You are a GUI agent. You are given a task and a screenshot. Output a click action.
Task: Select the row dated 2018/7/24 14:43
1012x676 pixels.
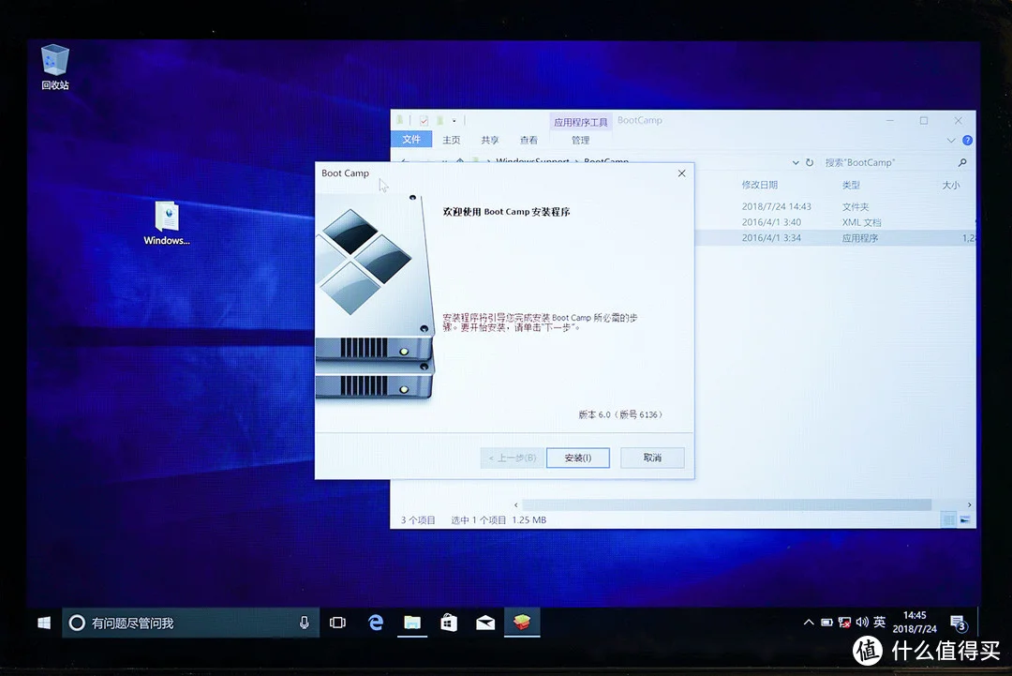836,206
